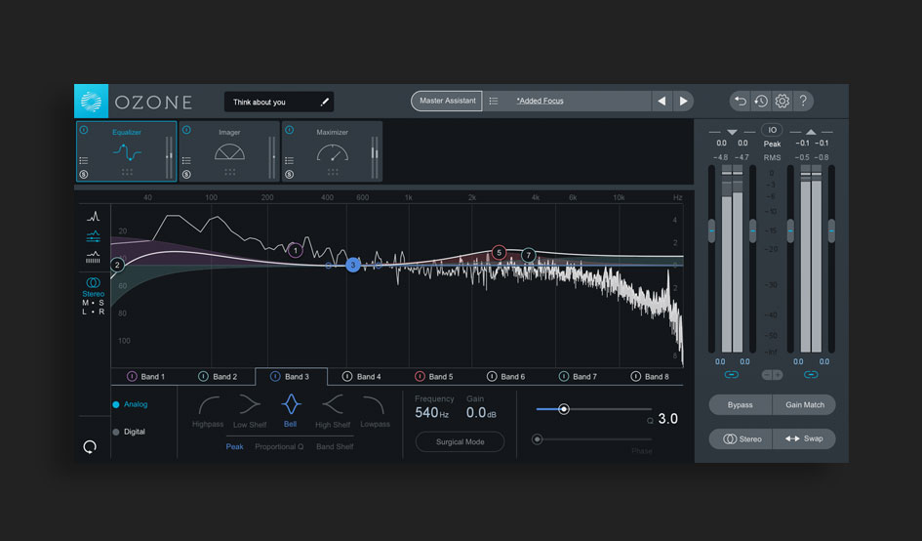Open the settings gear
Screen dimensions: 922x541
click(782, 102)
